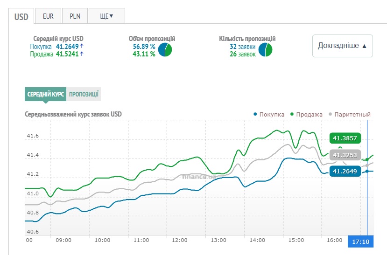Open the ЩЕ currency dropdown
The height and width of the screenshot is (255, 387).
106,16
